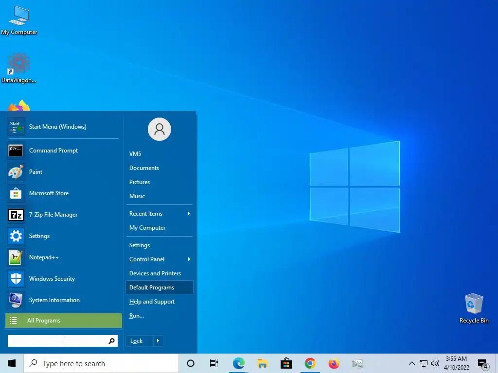Open Control Panel entry text
The image size is (498, 373).
coord(147,259)
